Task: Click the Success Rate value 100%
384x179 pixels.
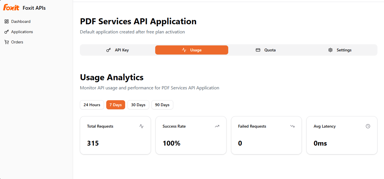Action: coord(172,143)
